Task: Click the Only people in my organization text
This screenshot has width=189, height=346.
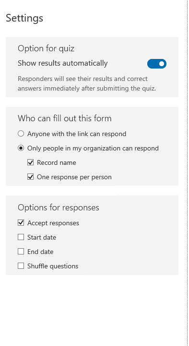Action: click(93, 148)
